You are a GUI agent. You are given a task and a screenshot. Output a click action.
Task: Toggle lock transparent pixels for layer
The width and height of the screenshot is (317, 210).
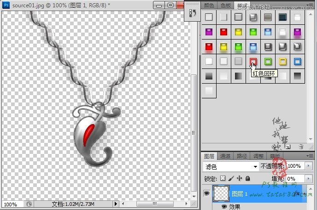coord(223,178)
